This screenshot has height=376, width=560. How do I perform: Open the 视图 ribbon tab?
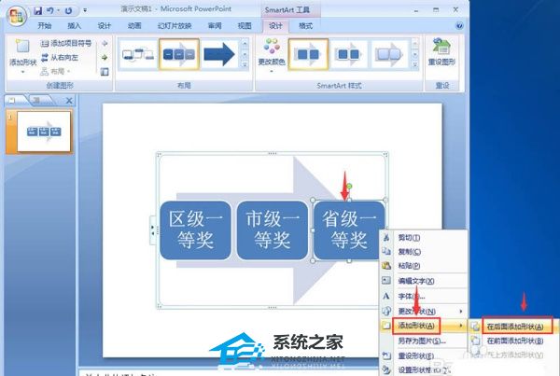coord(245,26)
